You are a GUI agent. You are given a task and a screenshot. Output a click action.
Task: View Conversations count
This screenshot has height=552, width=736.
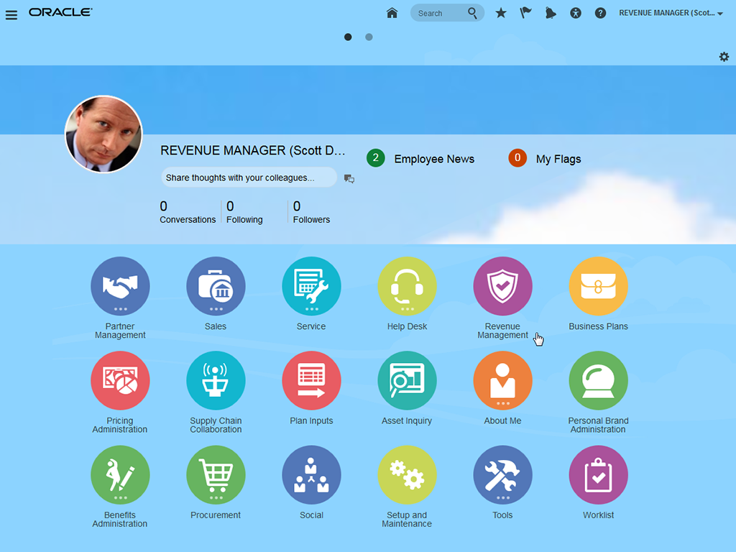[188, 212]
